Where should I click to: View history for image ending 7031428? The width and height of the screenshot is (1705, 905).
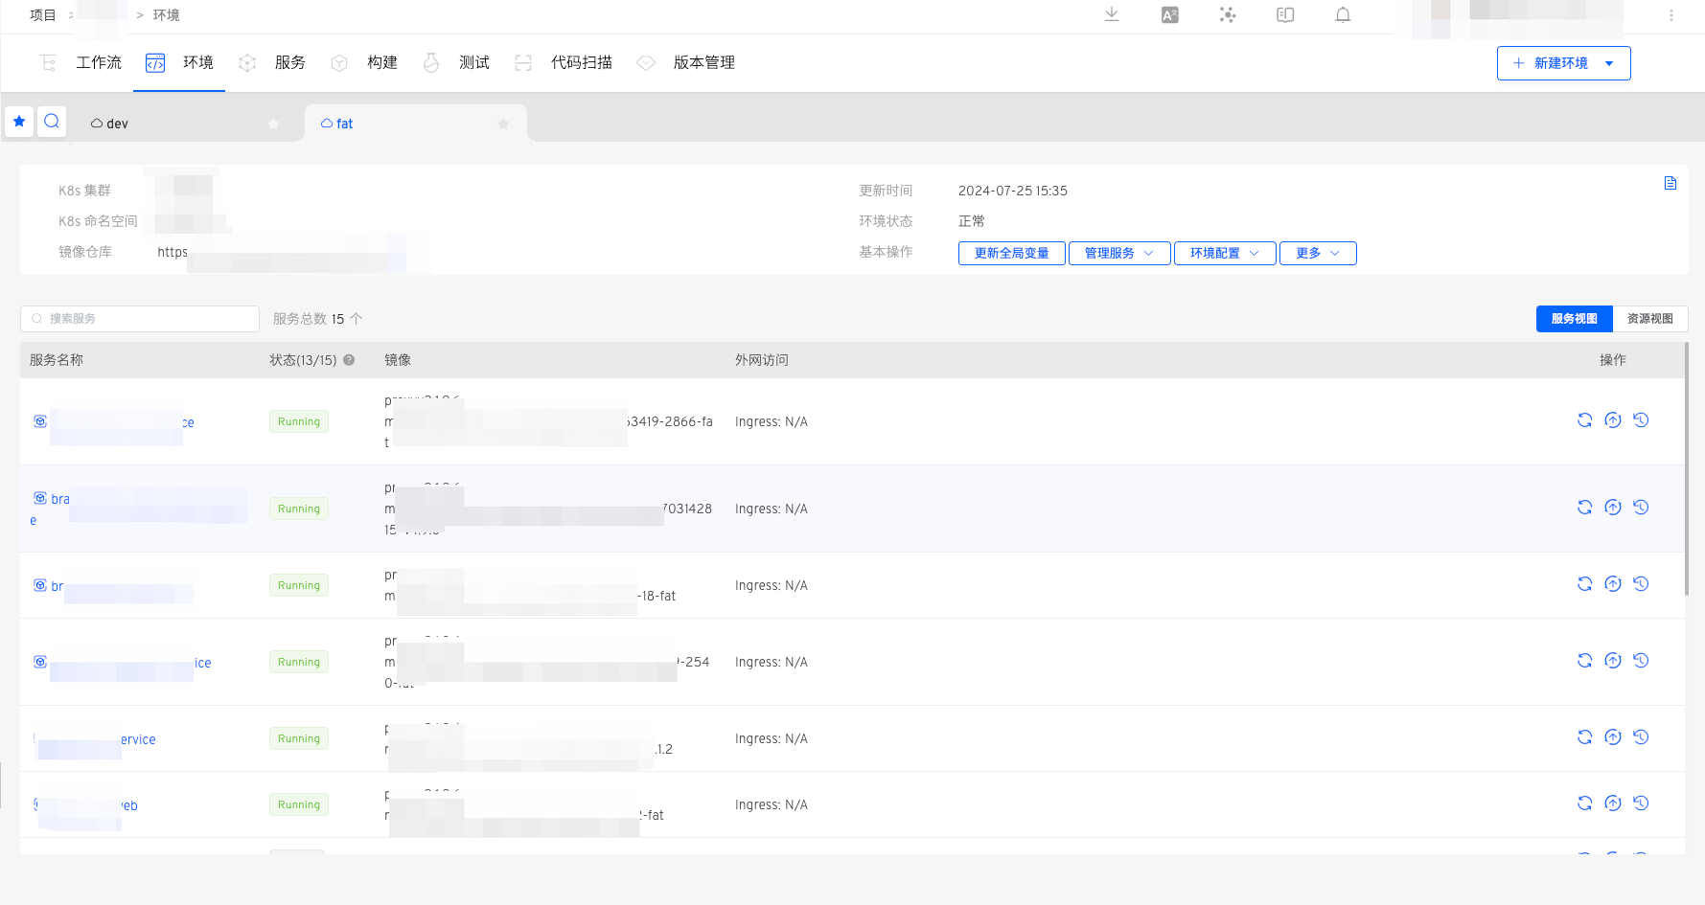click(x=1641, y=507)
